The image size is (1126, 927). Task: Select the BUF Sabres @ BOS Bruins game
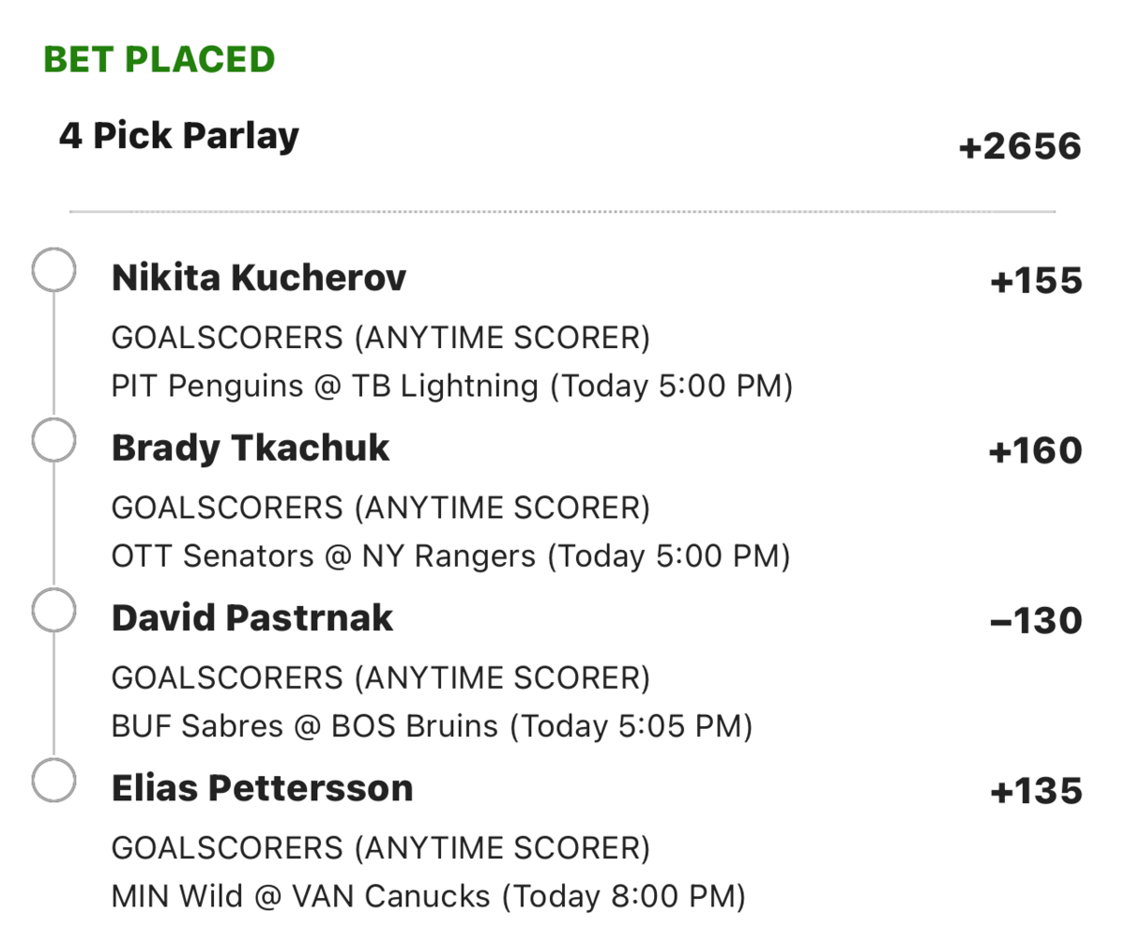click(432, 726)
